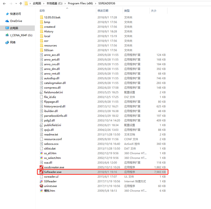Click the ss_all.htm browser icon
Viewport: 211px width, 209px height.
41,153
